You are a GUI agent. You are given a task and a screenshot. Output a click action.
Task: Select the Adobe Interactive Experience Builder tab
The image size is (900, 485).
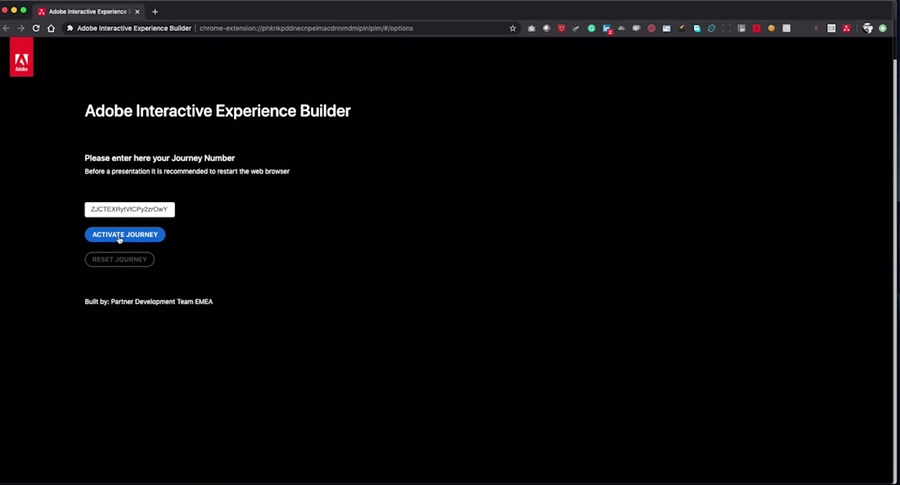click(x=88, y=11)
